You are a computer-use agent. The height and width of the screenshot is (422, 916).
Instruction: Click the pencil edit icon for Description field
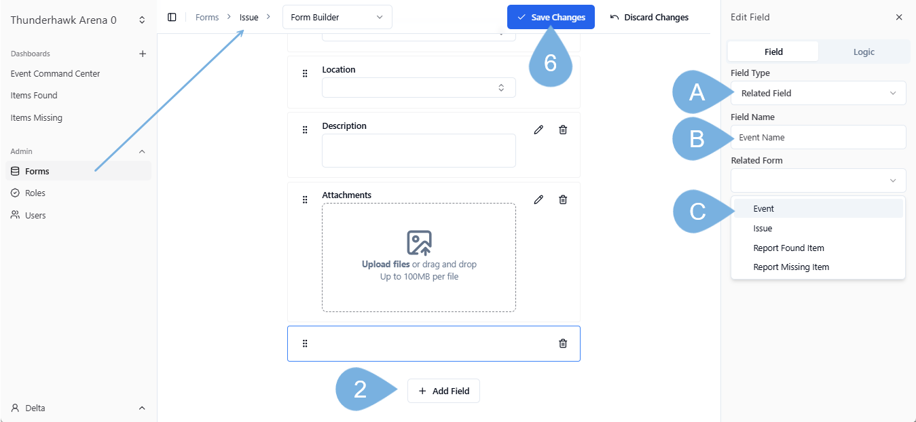(x=538, y=130)
